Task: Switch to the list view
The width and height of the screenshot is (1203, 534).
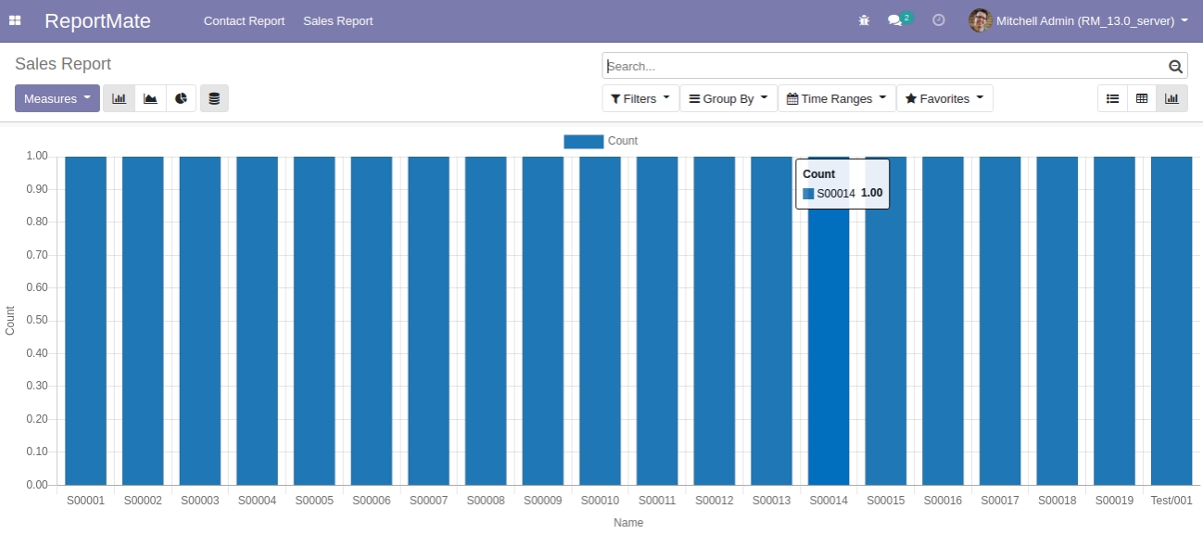Action: click(x=1112, y=98)
